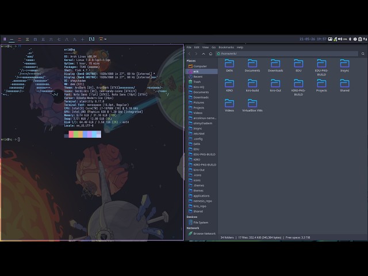The image size is (368, 276).
Task: Open the EDU folder icon in main pane
Action: click(x=298, y=66)
